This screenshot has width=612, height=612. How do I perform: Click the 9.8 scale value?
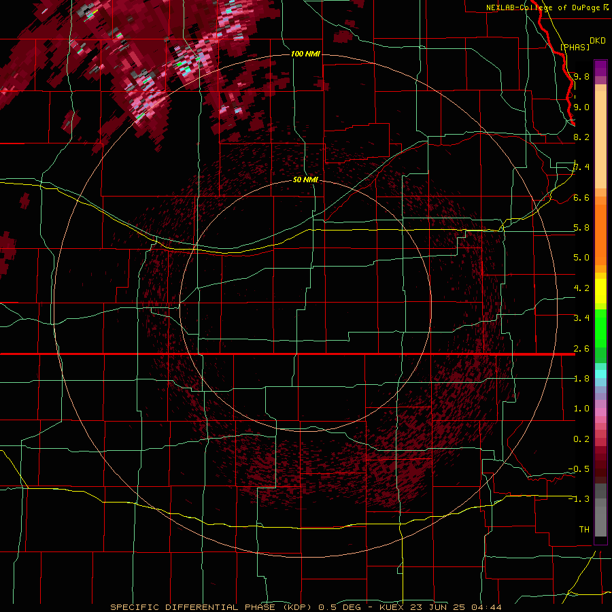pyautogui.click(x=581, y=76)
